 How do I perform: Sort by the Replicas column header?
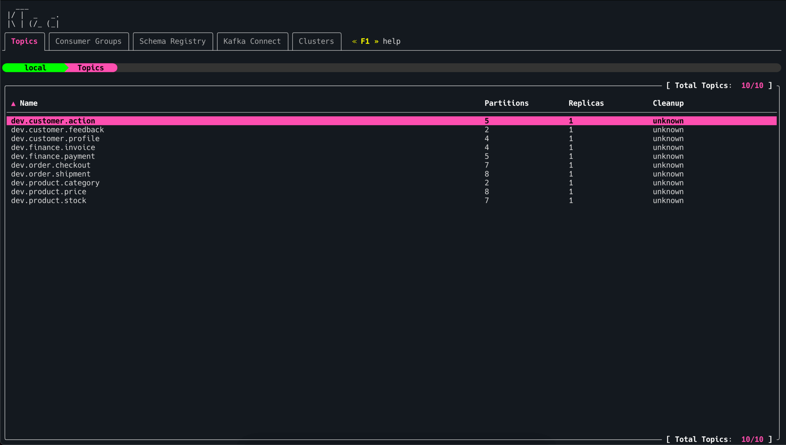586,103
